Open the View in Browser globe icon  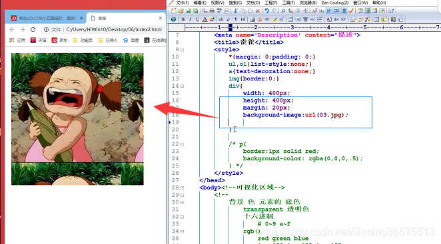click(x=173, y=19)
